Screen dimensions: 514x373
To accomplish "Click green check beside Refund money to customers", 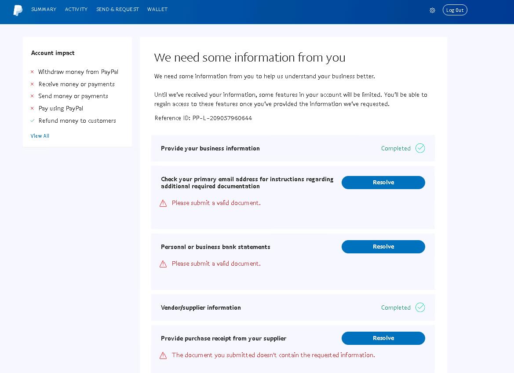I will click(33, 121).
